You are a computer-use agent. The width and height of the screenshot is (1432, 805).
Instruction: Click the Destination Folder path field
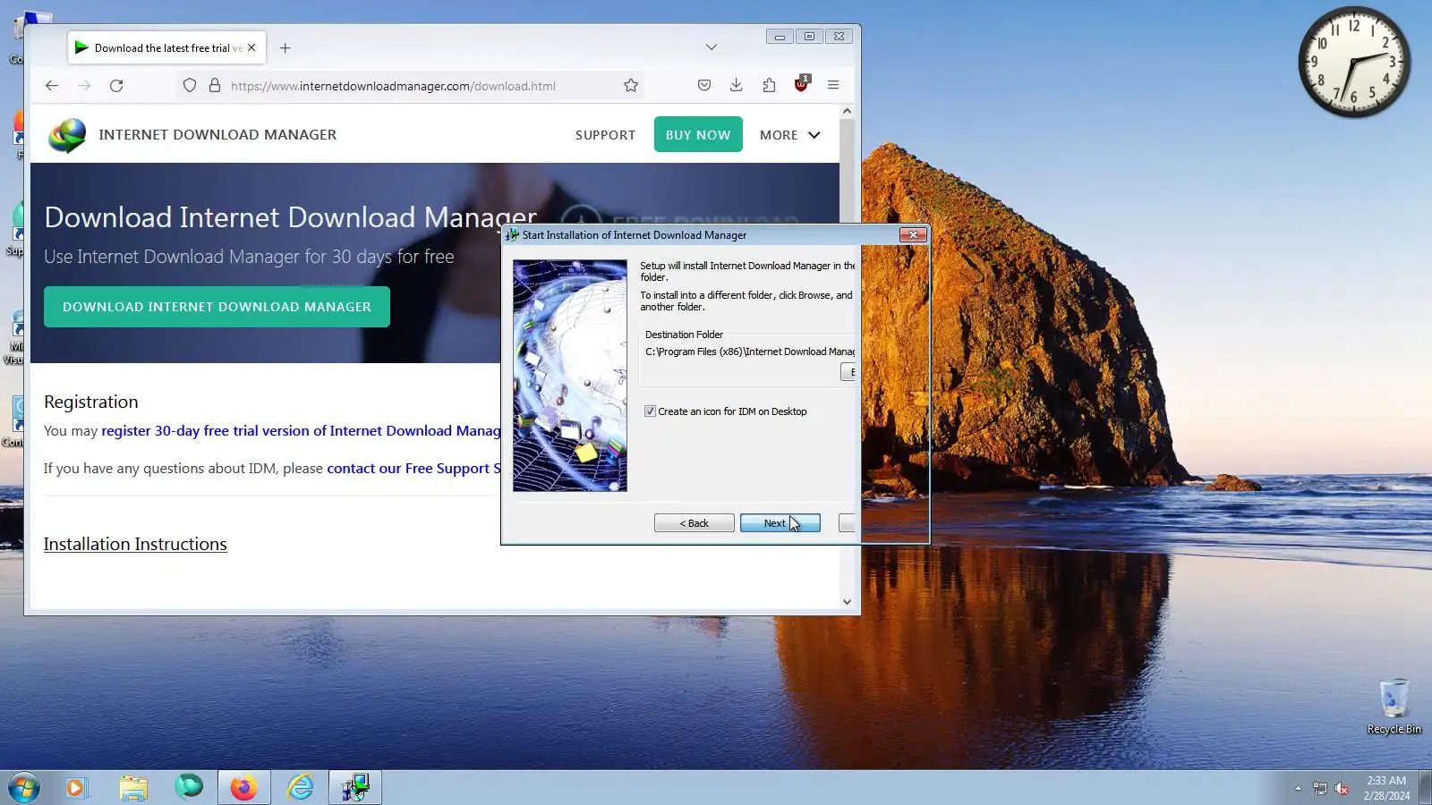coord(750,352)
